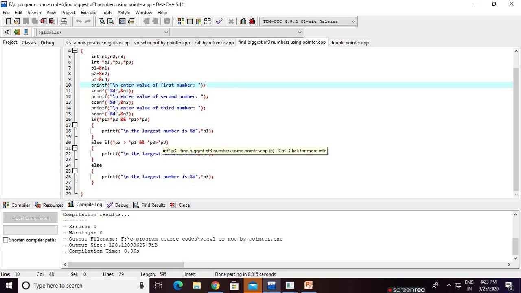Collapse the code fold at line 17

point(75,125)
